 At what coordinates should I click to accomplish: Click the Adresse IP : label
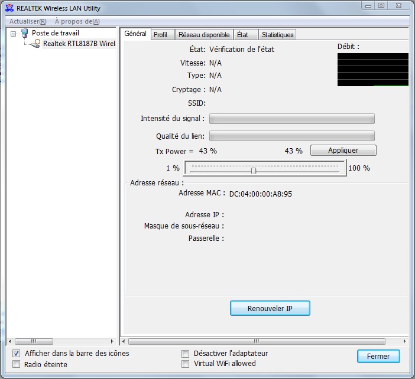coord(205,215)
